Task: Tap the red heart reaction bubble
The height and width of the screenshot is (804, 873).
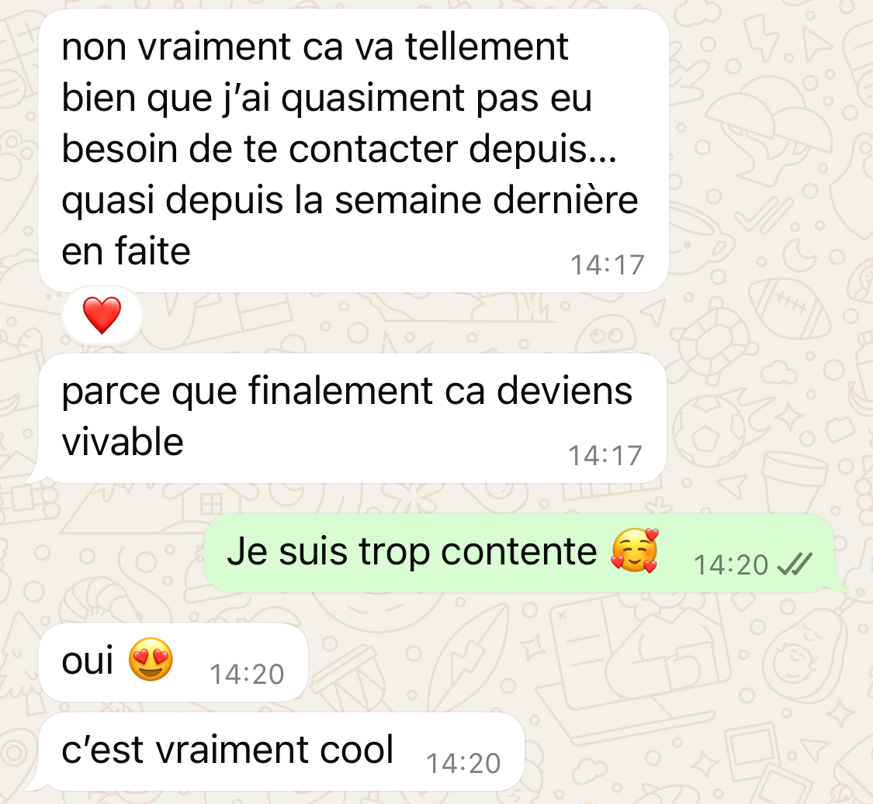Action: coord(102,316)
